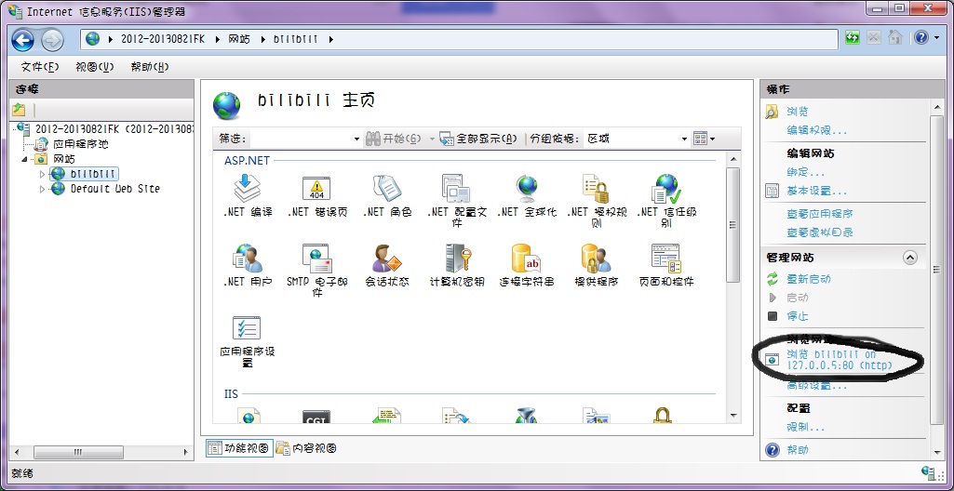The image size is (954, 491).
Task: Switch to the 功能视图 tab
Action: click(x=238, y=448)
